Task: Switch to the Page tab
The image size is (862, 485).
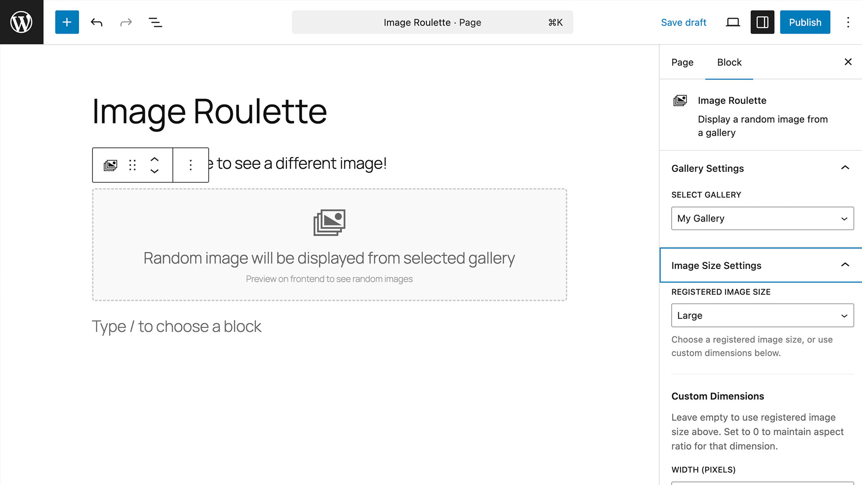Action: [x=682, y=62]
